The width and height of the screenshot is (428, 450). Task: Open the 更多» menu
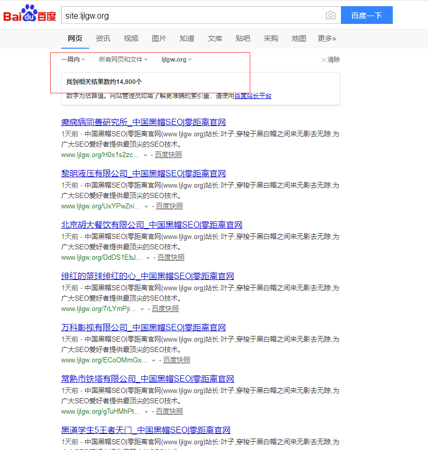[x=326, y=38]
